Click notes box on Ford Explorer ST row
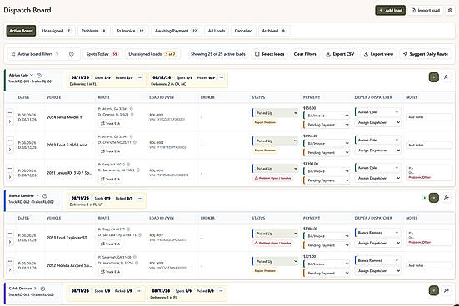This screenshot has width=459, height=306. point(429,238)
